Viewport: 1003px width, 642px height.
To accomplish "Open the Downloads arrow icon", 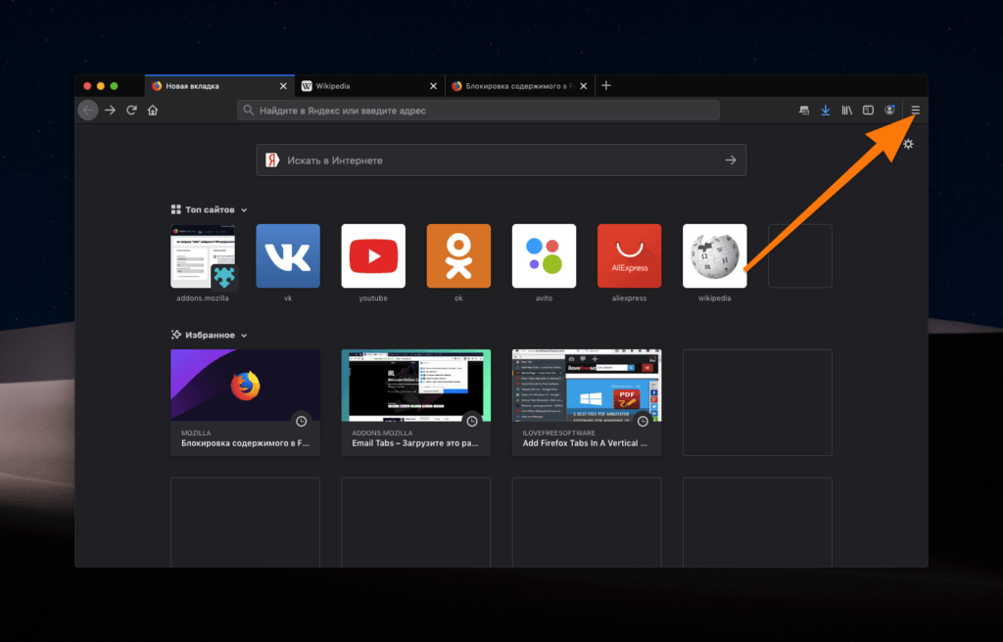I will tap(825, 110).
